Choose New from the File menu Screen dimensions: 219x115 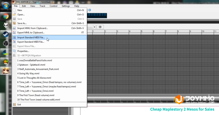click(x=50, y=10)
